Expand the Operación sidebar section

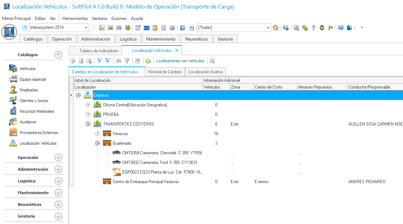(58, 158)
